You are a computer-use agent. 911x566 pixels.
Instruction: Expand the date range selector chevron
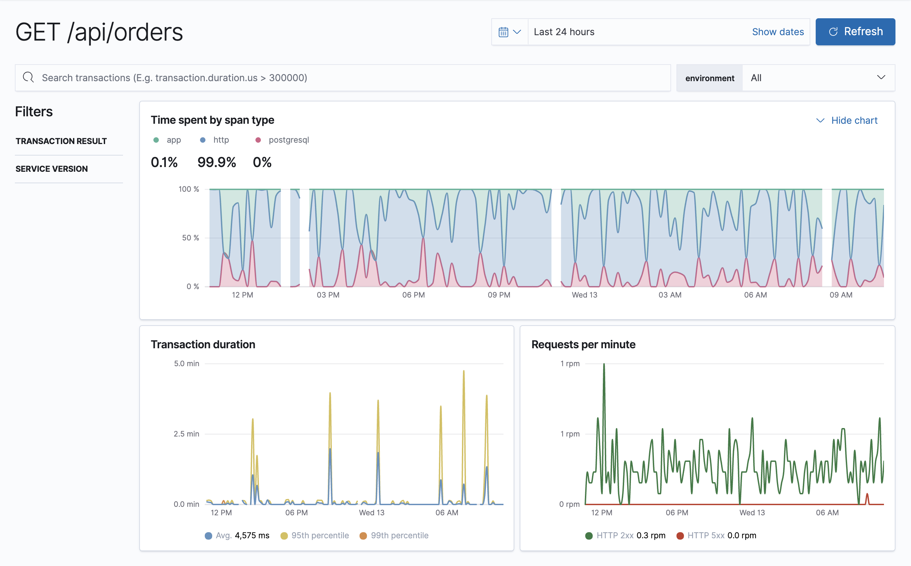(517, 31)
